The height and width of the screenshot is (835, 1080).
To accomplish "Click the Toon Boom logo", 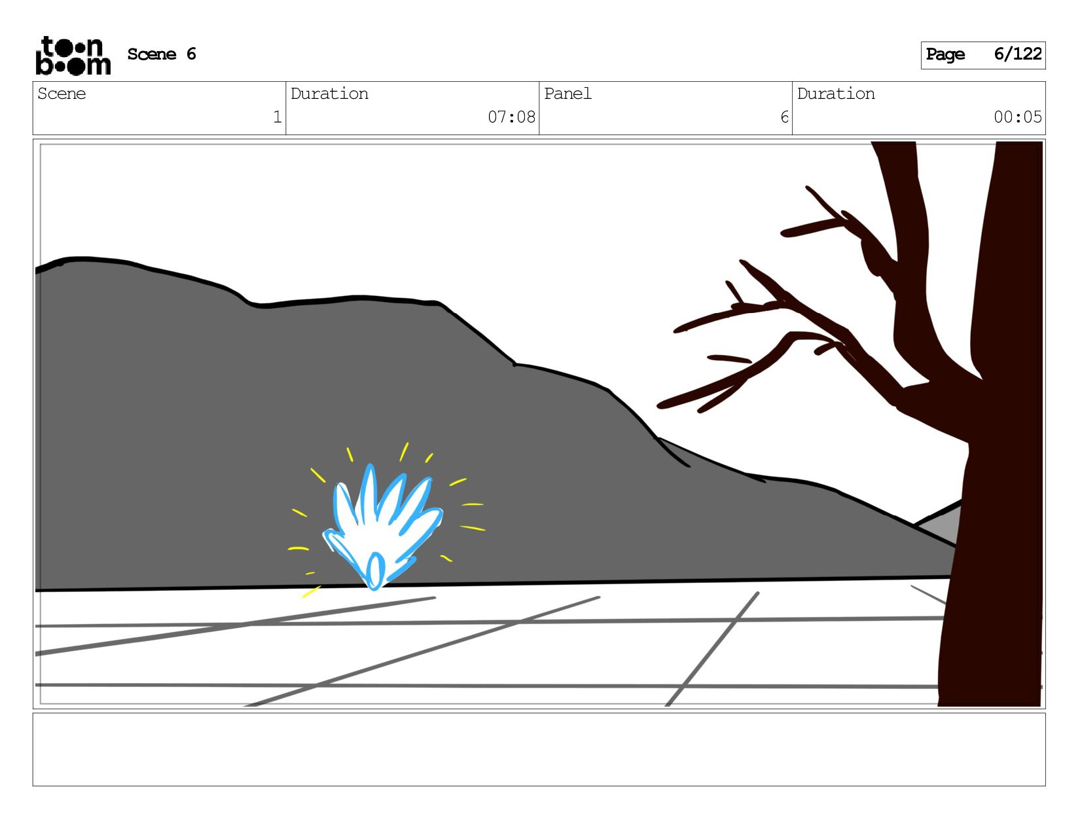I will click(x=73, y=56).
